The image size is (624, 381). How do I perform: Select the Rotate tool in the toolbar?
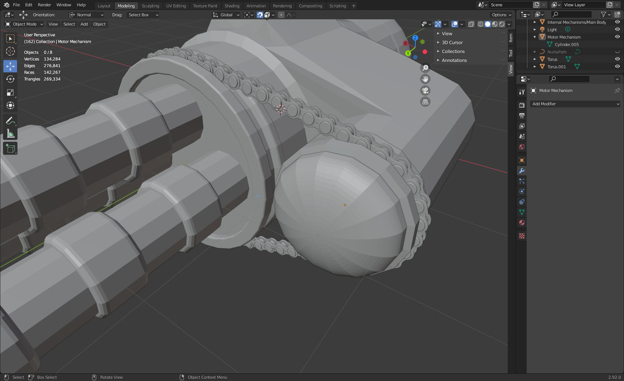[10, 79]
